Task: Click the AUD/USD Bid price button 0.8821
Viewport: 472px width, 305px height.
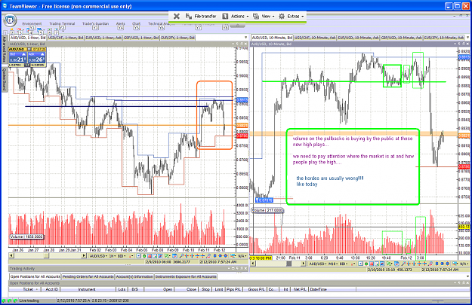Action: point(18,58)
